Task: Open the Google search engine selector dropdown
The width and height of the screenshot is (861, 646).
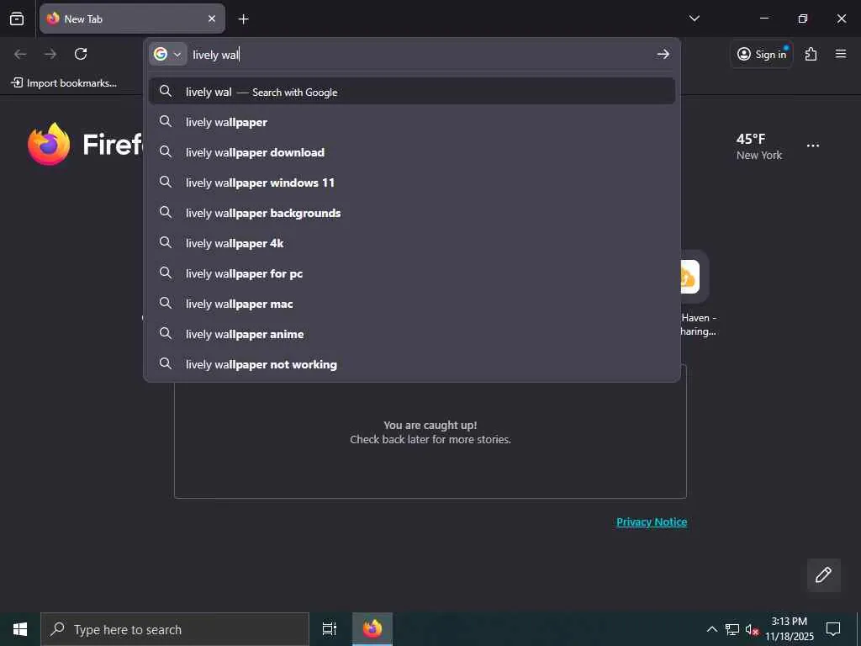Action: coord(167,55)
